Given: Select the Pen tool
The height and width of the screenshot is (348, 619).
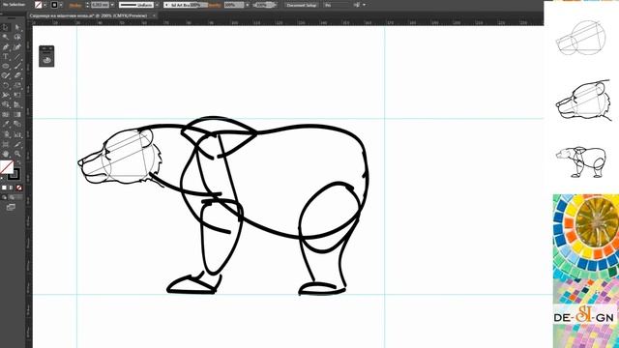Looking at the screenshot, I should click(6, 47).
